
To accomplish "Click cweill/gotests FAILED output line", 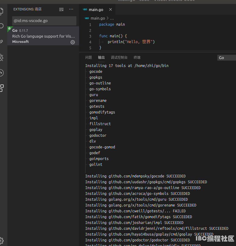I will [x=135, y=211].
